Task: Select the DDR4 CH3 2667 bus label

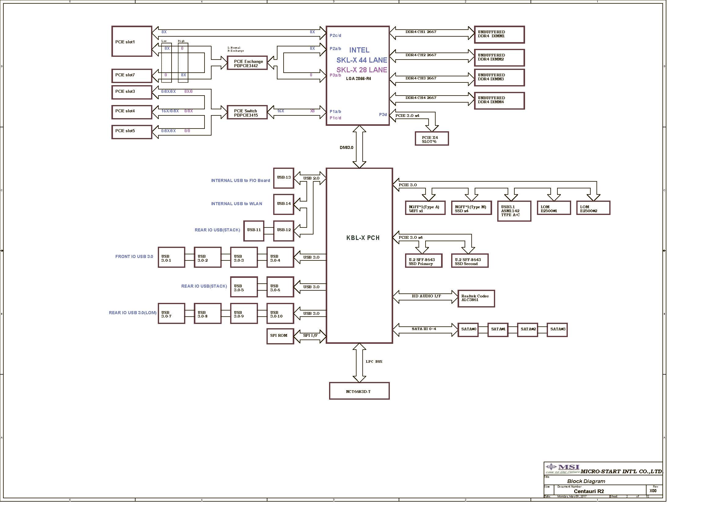Action: 421,78
